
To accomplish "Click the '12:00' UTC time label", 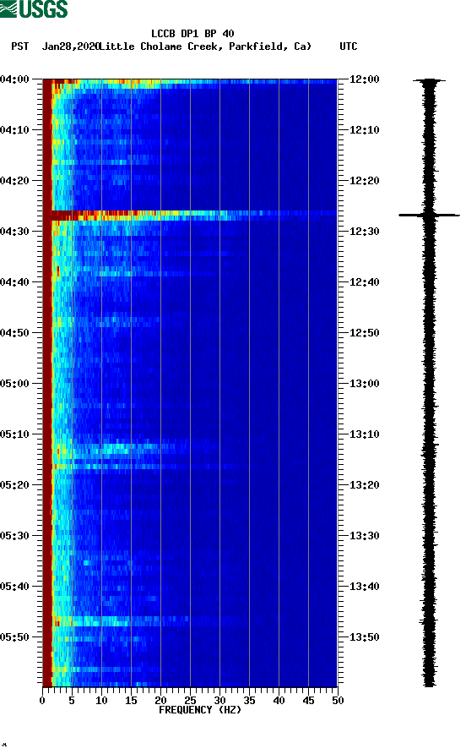I will 365,79.
